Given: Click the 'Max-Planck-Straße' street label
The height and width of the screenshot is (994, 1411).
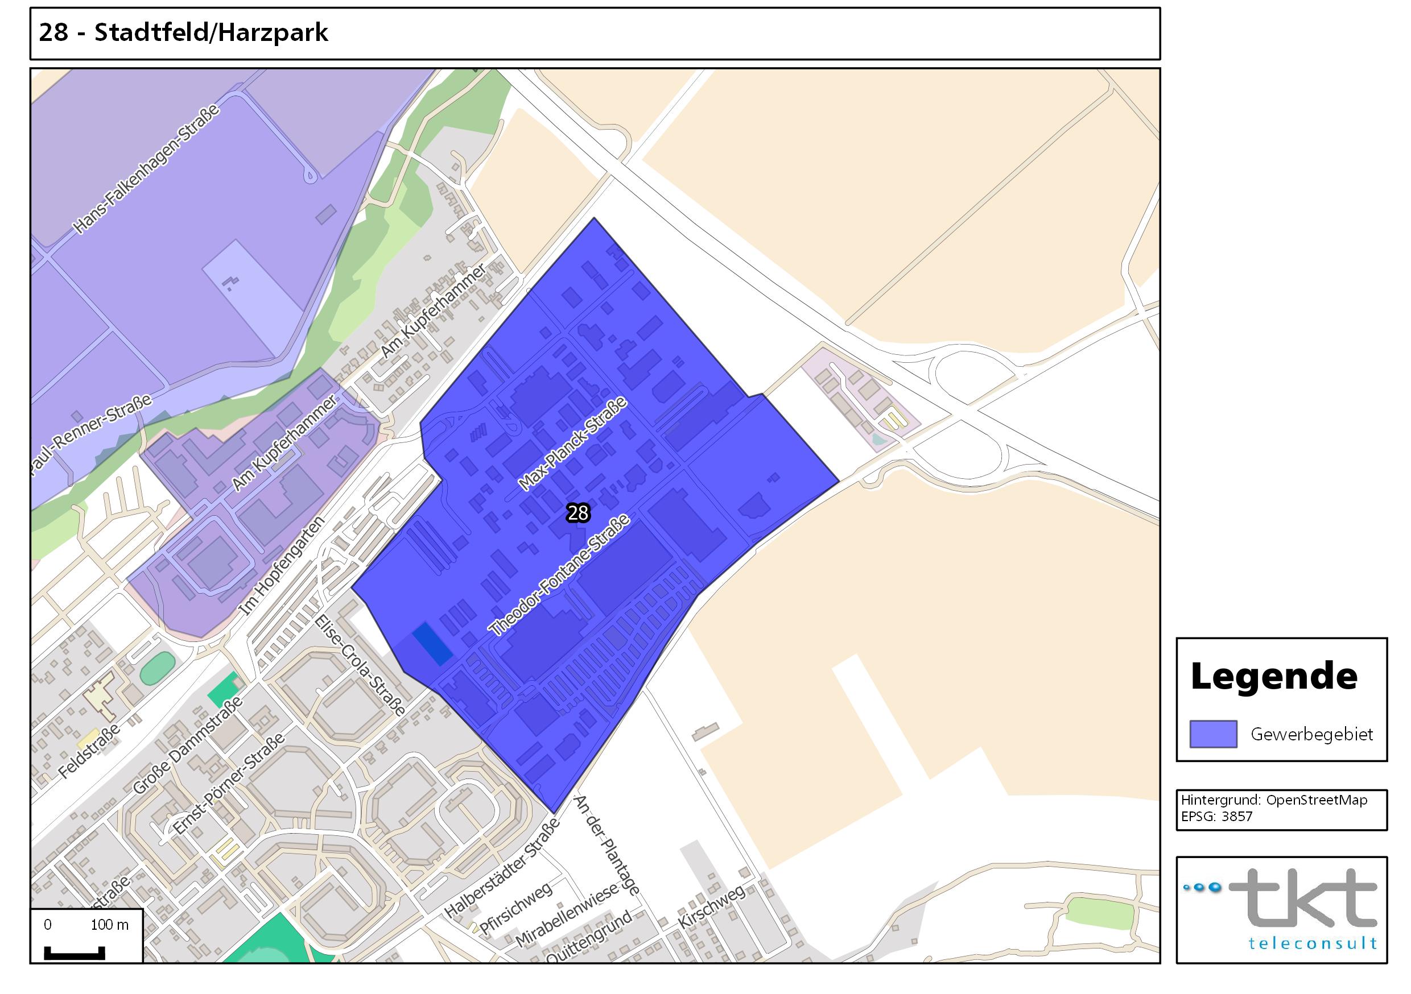Looking at the screenshot, I should click(572, 444).
